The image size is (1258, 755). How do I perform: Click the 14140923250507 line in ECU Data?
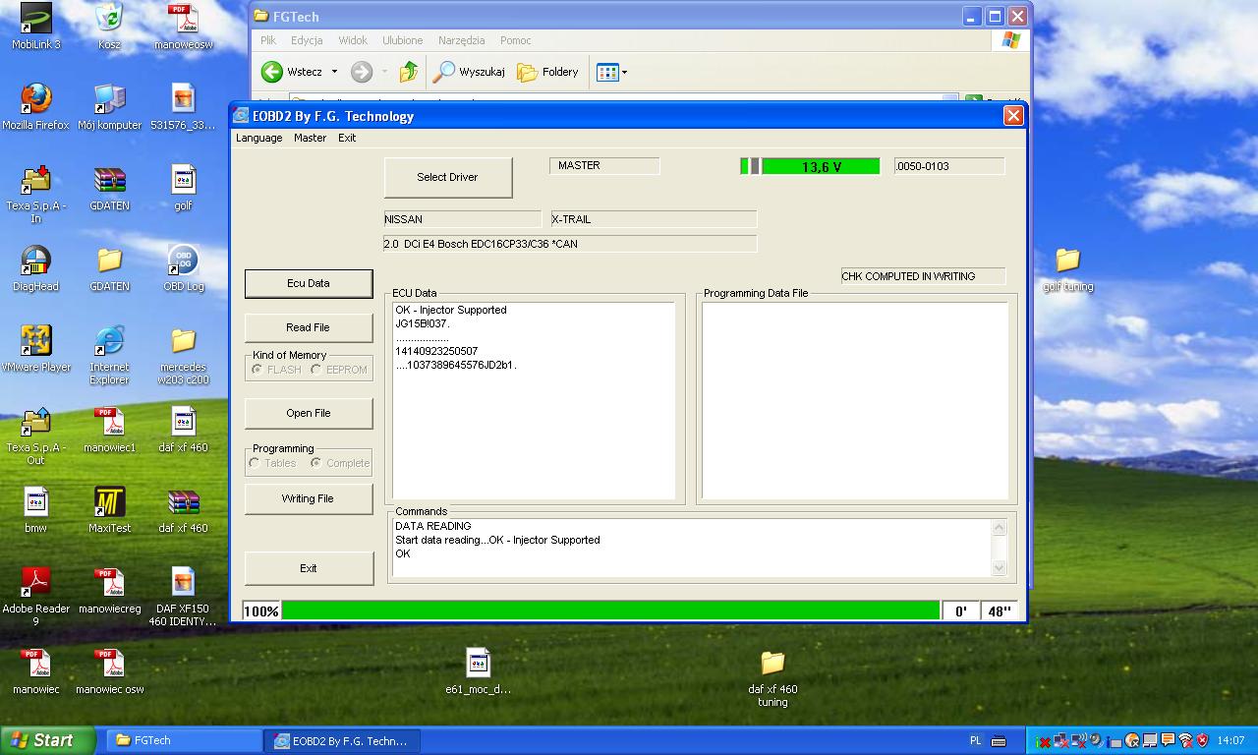[436, 351]
